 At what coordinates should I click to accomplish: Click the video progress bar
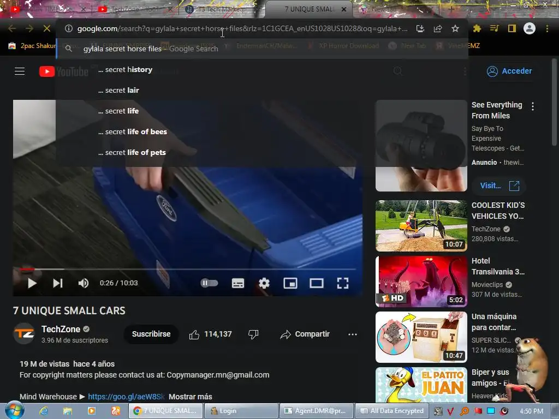click(188, 270)
